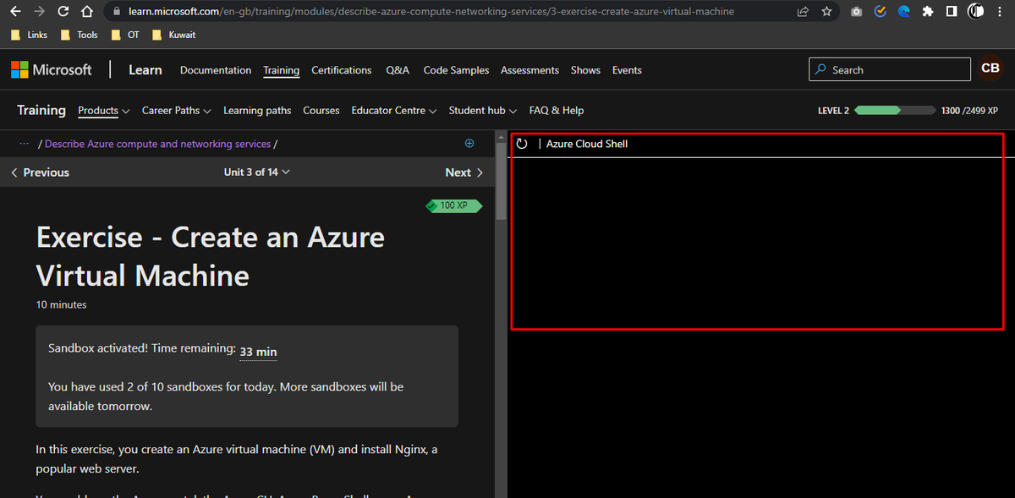Click the 100 XP badge
Image resolution: width=1015 pixels, height=498 pixels.
coord(454,205)
